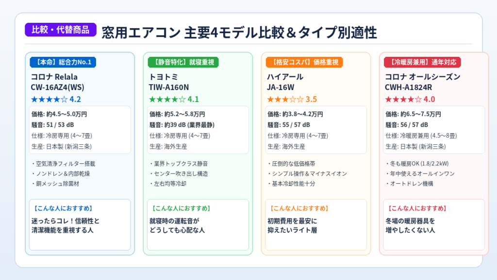Click the green 4.1 star rating
The height and width of the screenshot is (280, 497).
tap(174, 99)
